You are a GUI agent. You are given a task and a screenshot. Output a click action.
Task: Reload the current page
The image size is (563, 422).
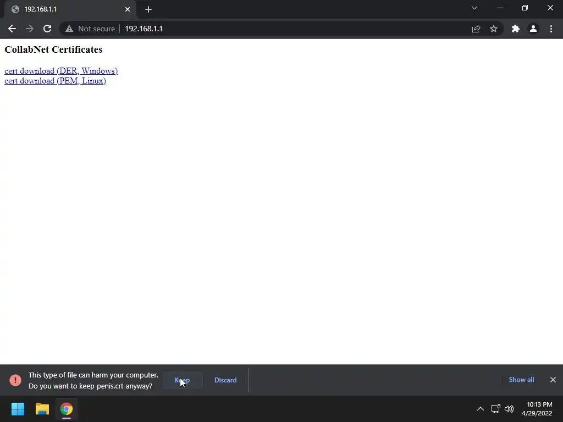pos(47,29)
